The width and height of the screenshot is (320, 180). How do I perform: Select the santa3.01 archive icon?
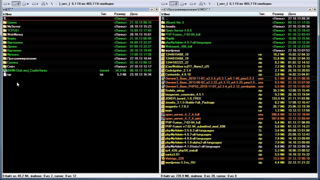point(163,154)
